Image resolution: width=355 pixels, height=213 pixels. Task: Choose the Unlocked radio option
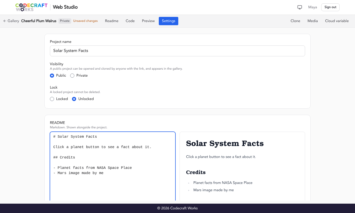(74, 99)
